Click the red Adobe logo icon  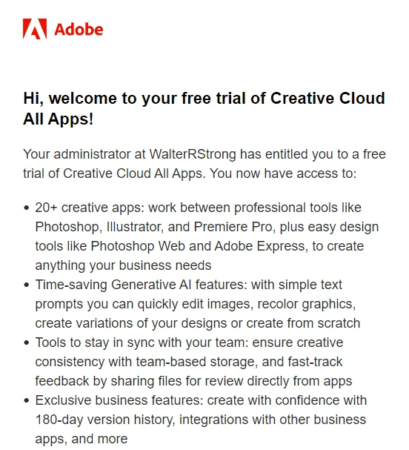click(35, 28)
